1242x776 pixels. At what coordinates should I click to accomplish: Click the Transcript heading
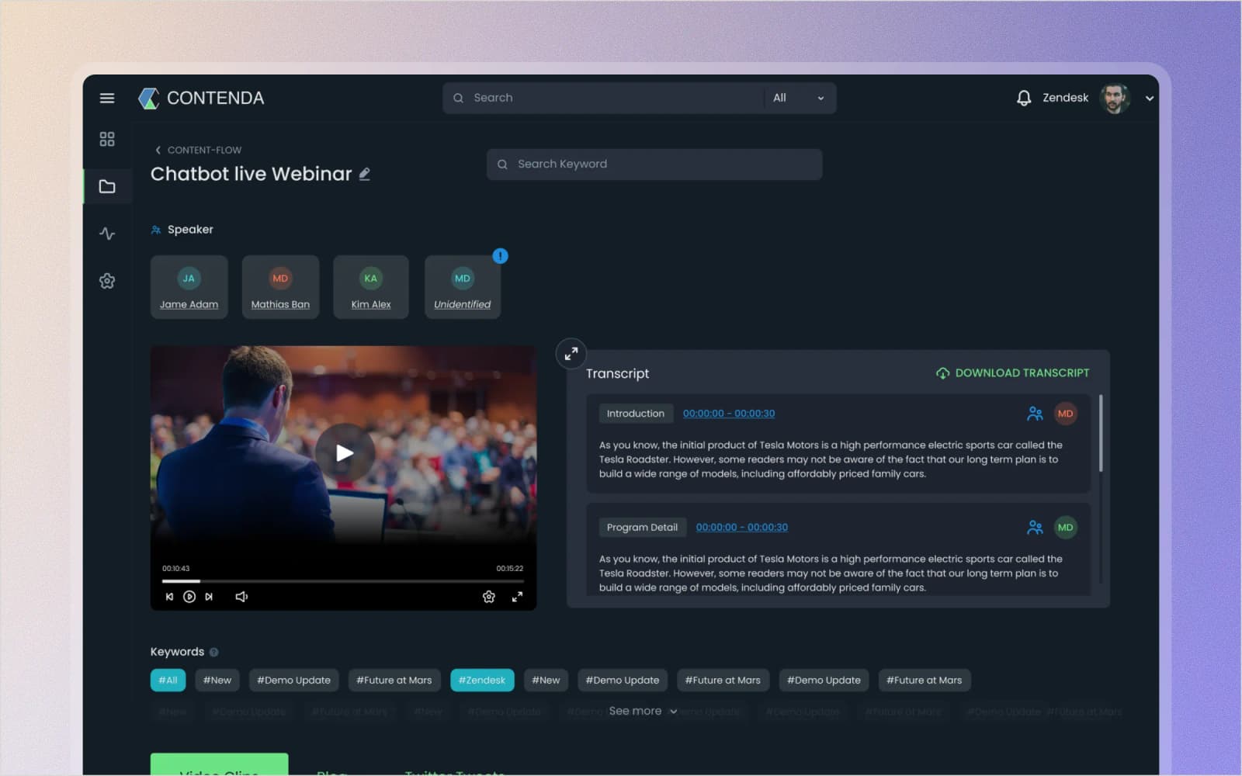pyautogui.click(x=617, y=373)
